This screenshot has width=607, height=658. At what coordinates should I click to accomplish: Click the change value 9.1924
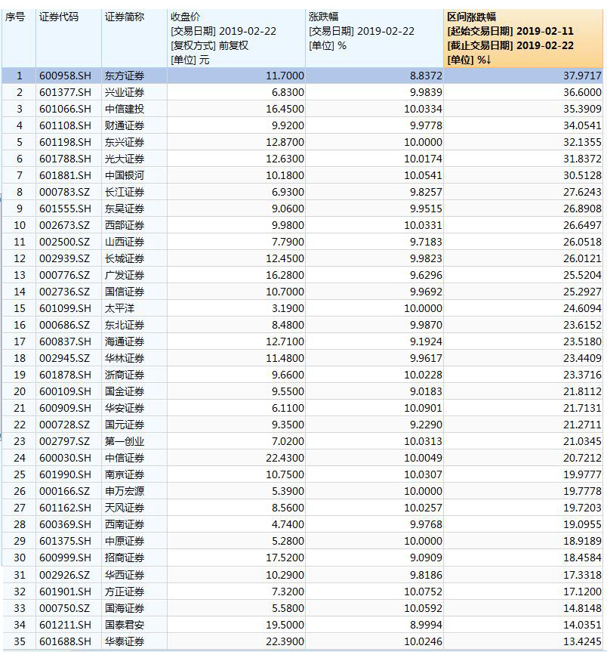(x=426, y=341)
